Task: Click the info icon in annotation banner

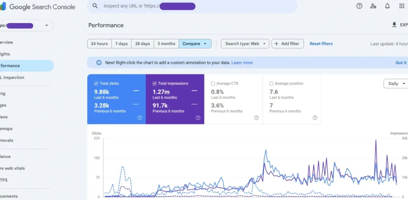Action: click(99, 63)
